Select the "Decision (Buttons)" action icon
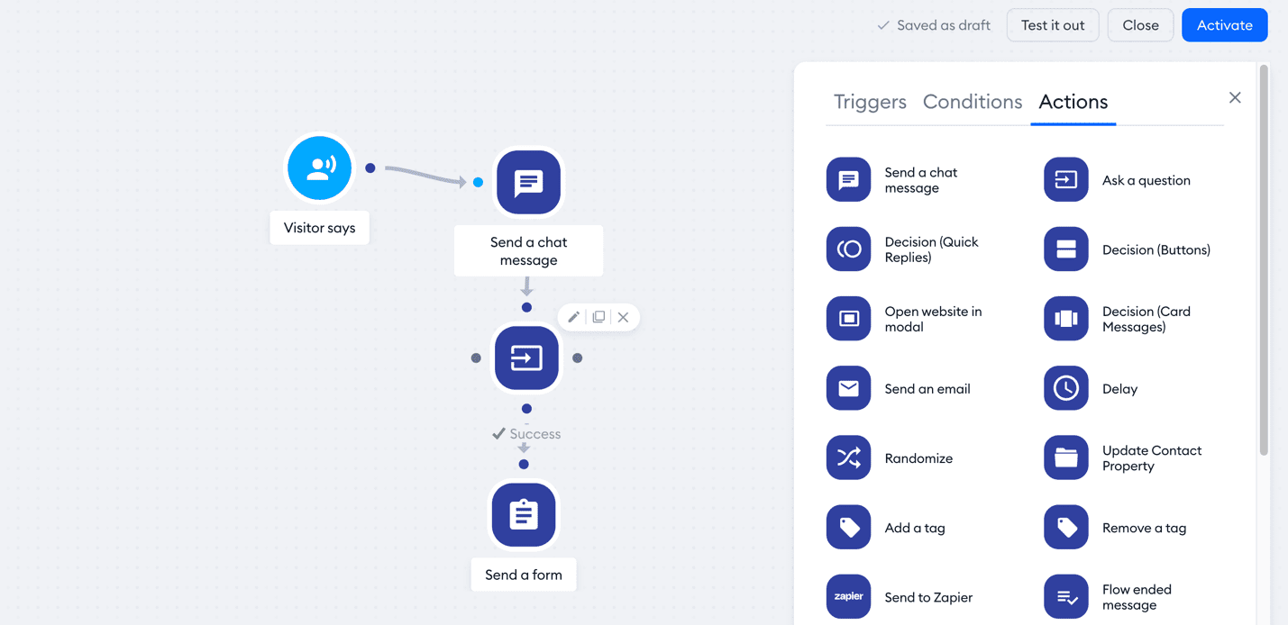 [1065, 249]
